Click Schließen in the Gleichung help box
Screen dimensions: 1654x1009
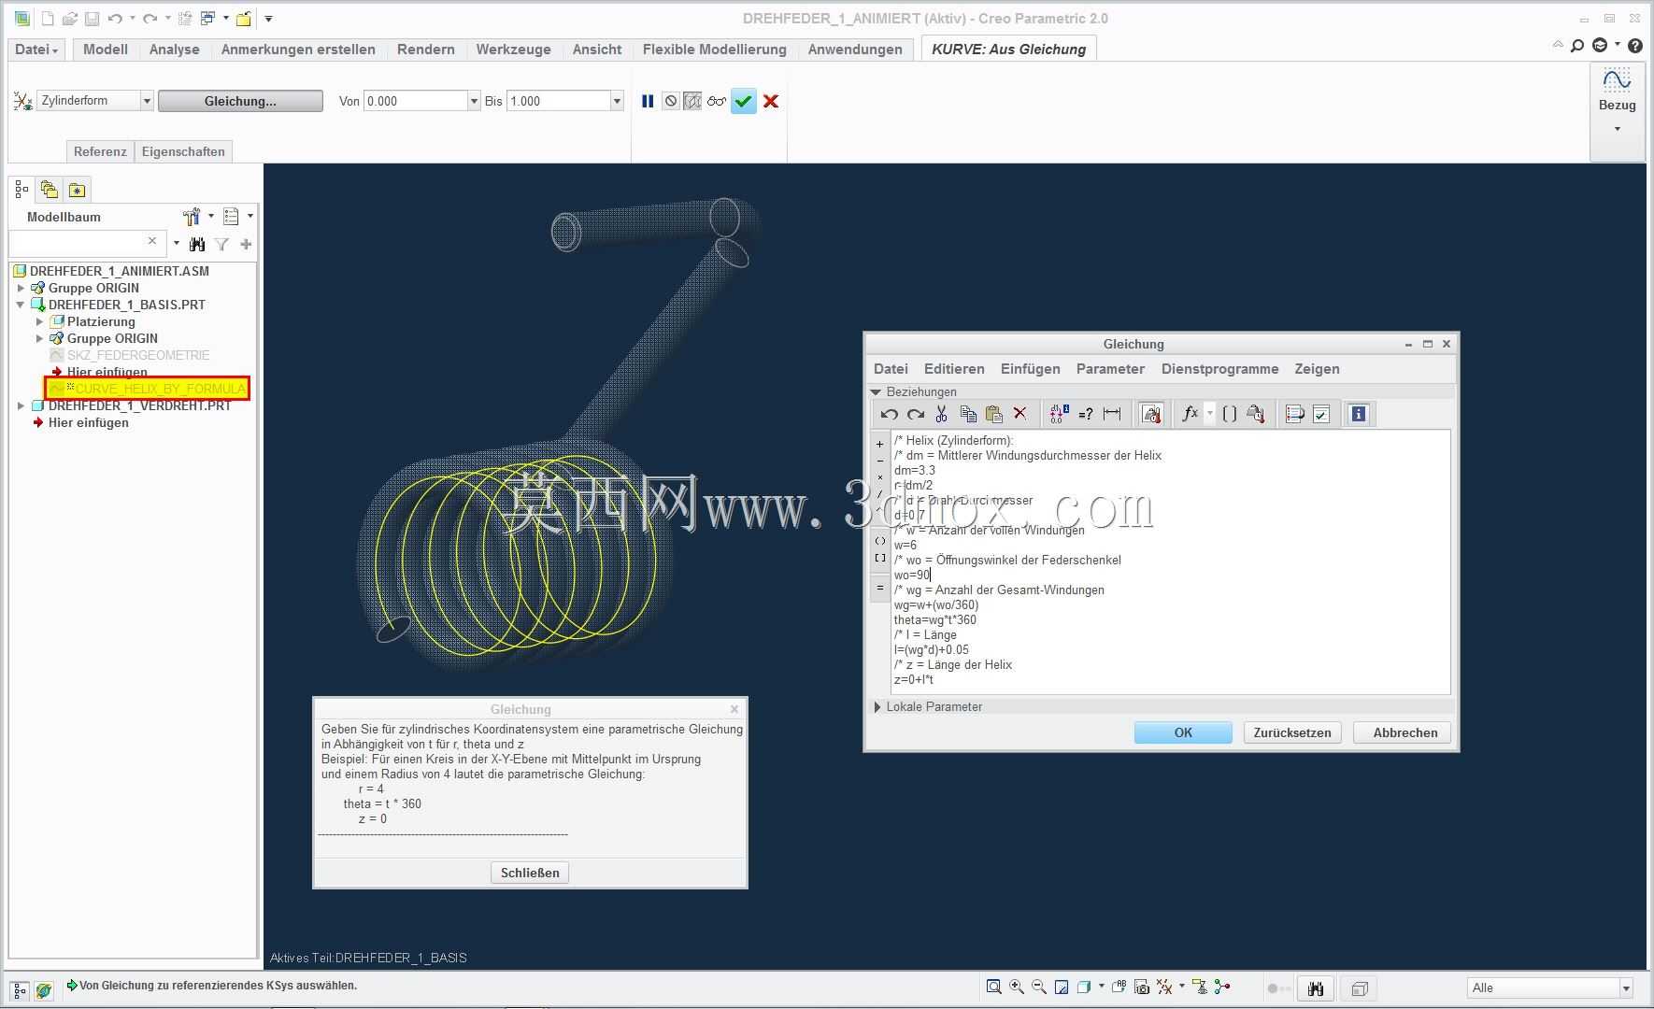pyautogui.click(x=530, y=873)
